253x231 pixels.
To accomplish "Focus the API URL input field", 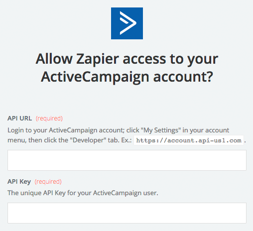I will pos(127,160).
